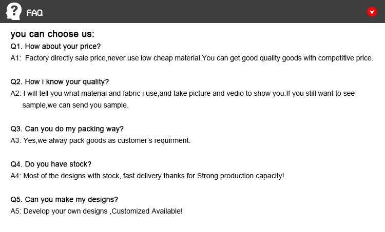The image size is (385, 232).
Task: Collapse the FAQ section with red arrow
Action: (x=372, y=12)
